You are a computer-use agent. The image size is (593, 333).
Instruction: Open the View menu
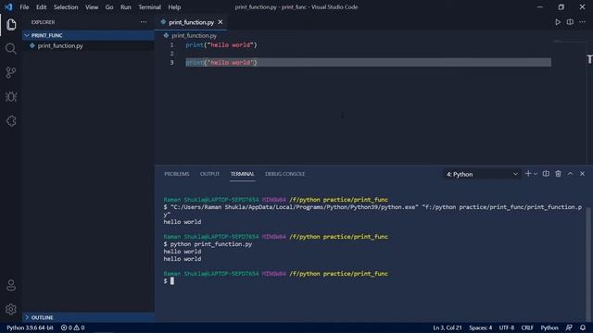pyautogui.click(x=92, y=6)
